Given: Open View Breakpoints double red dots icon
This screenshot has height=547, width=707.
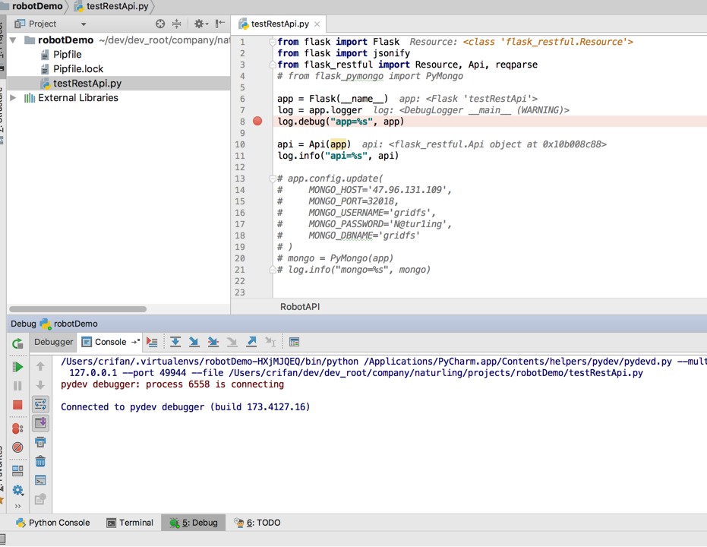Looking at the screenshot, I should point(17,428).
